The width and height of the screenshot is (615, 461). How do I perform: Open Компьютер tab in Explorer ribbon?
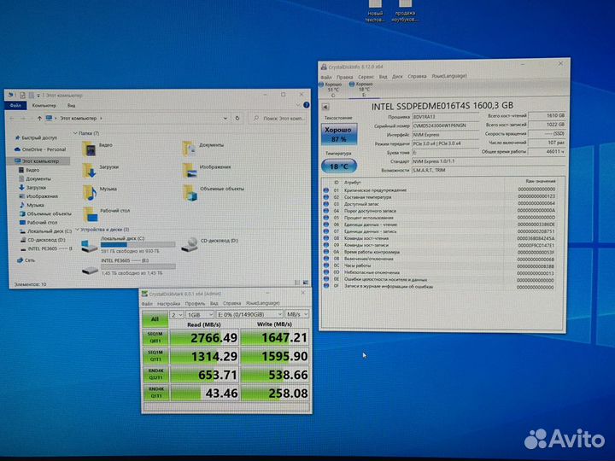pyautogui.click(x=44, y=105)
